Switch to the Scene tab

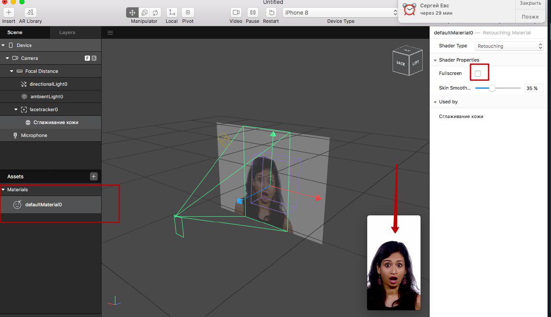15,32
